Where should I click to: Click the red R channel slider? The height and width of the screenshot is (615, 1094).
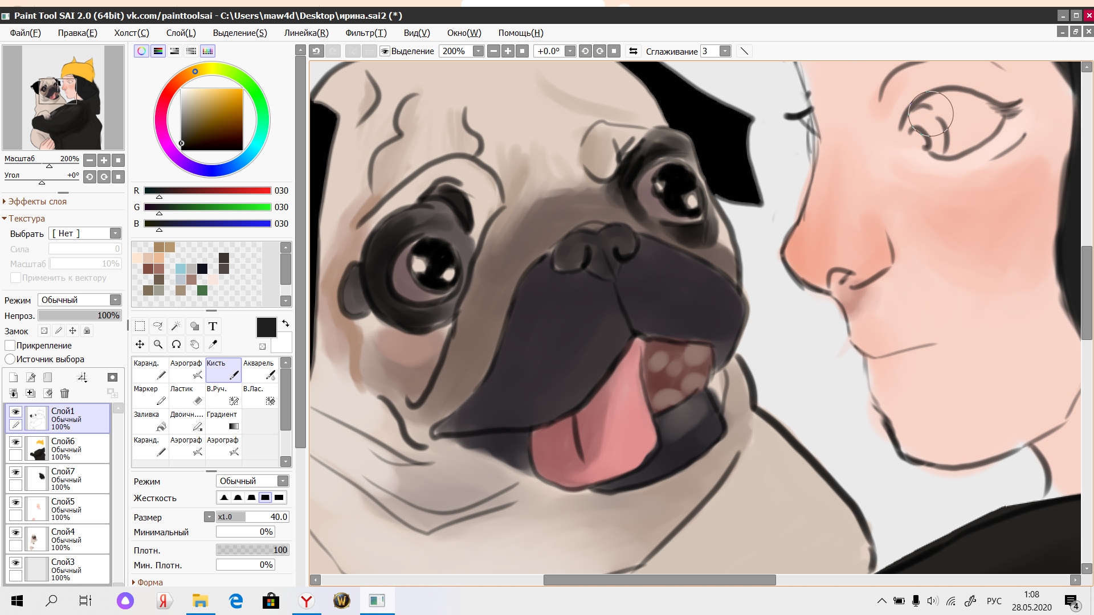click(x=207, y=191)
